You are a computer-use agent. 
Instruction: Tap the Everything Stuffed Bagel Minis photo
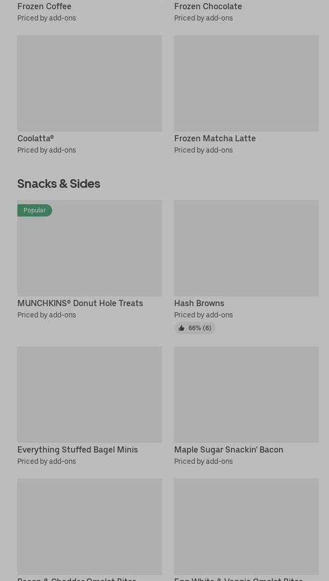[89, 395]
